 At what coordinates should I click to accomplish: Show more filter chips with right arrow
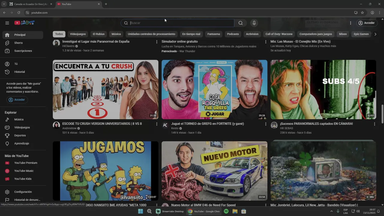(375, 34)
